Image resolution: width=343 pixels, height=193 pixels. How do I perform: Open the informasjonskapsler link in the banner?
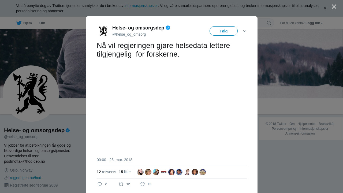(x=141, y=6)
